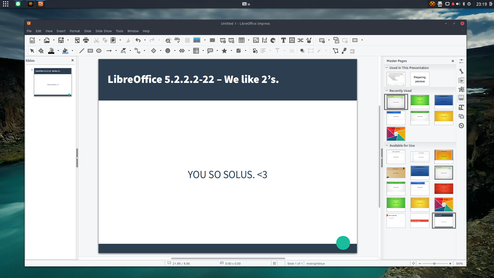Open the Table dropdown arrow
The image size is (494, 278).
(249, 40)
